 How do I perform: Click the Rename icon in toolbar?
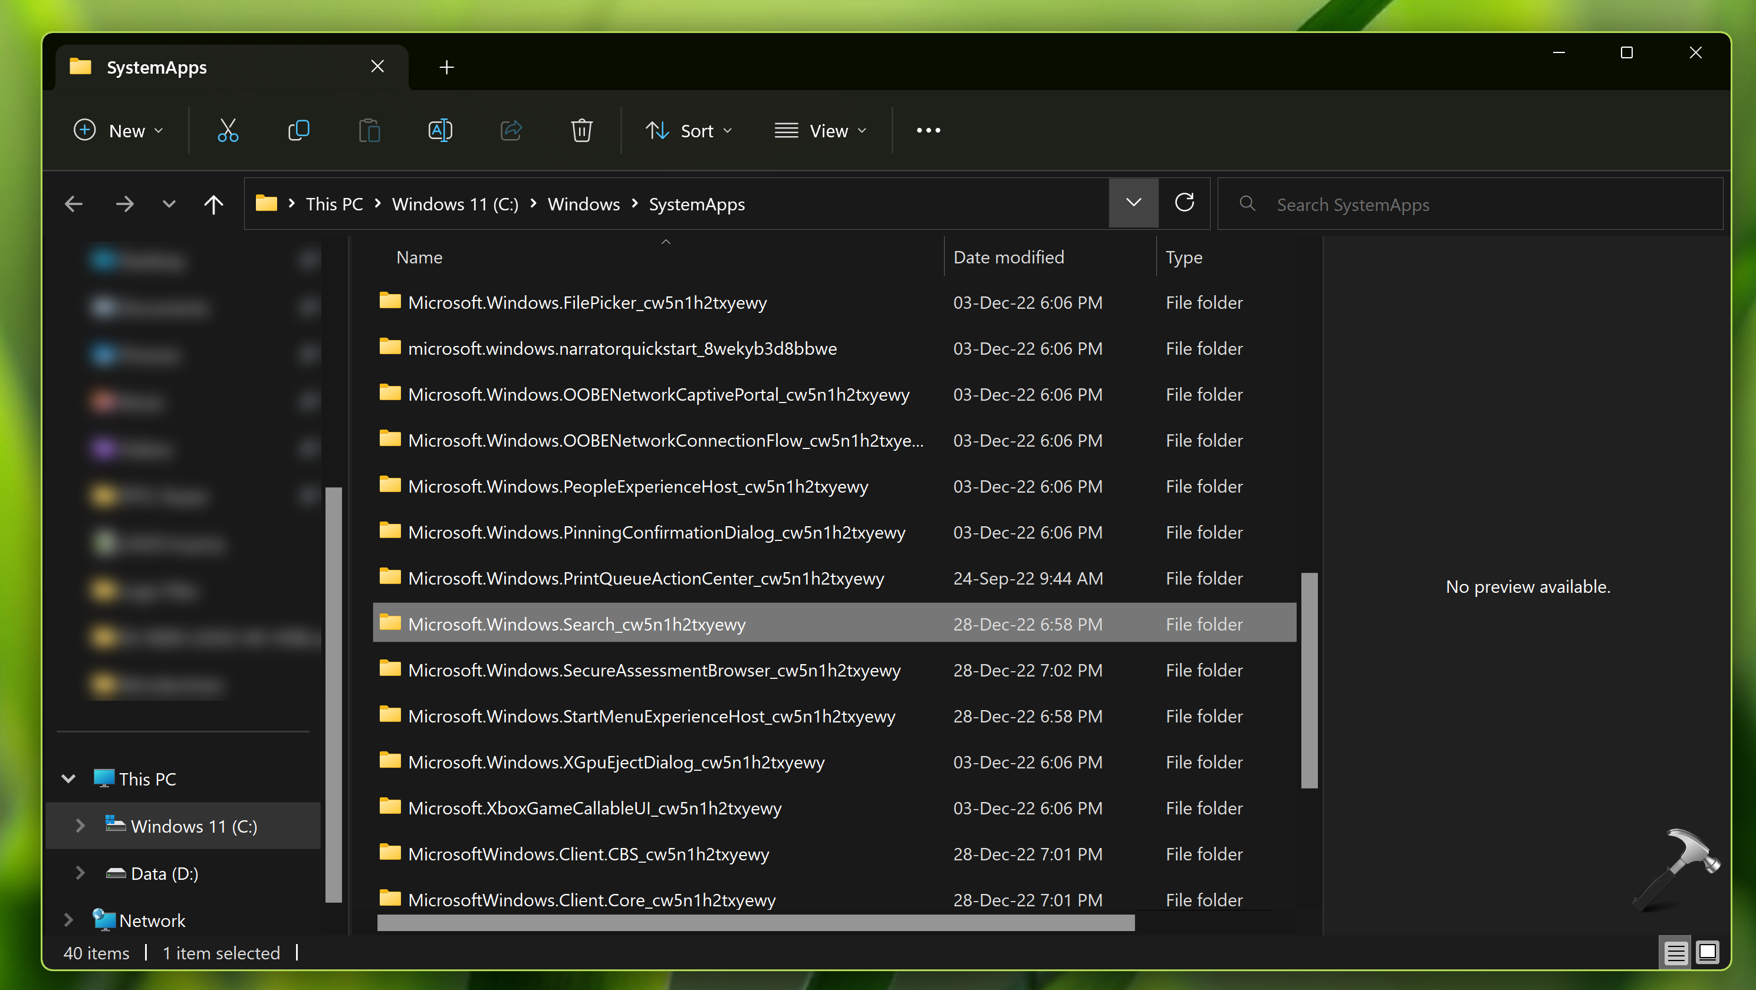(x=440, y=130)
